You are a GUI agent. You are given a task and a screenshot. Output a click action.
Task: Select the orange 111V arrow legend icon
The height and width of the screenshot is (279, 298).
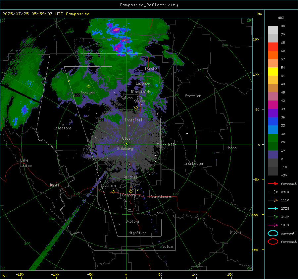click(273, 200)
